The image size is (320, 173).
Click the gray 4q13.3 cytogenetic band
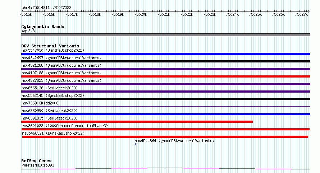tap(165, 35)
